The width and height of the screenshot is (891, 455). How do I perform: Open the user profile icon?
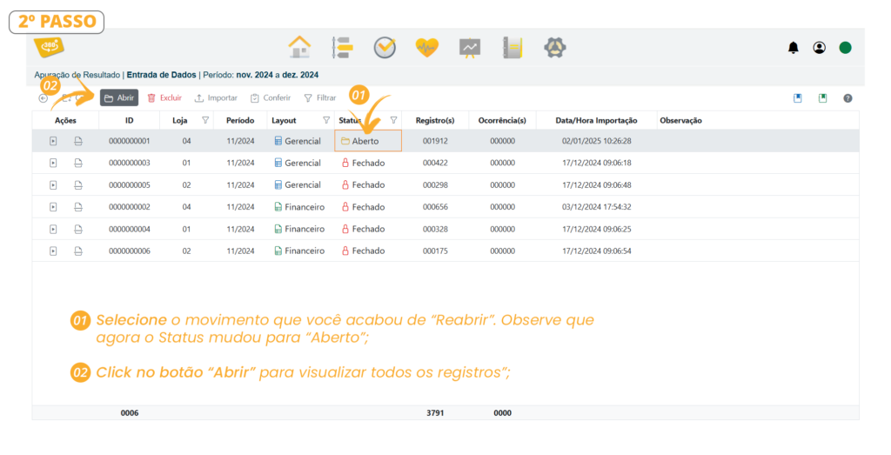tap(820, 48)
